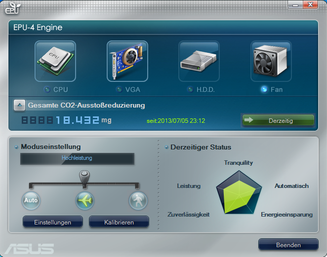Toggle the H.D.D. indicator light
This screenshot has width=327, height=257.
(x=190, y=90)
